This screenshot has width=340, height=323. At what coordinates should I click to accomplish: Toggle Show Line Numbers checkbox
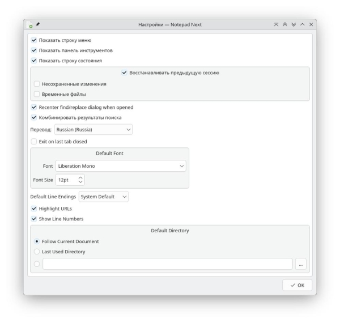point(34,219)
